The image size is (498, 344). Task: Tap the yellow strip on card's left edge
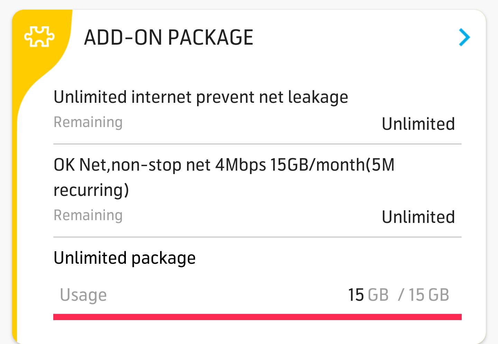[15, 208]
